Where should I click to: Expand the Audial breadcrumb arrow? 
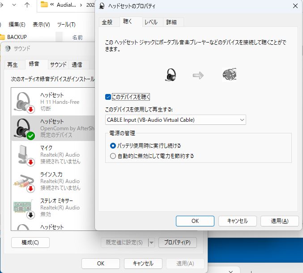point(81,5)
